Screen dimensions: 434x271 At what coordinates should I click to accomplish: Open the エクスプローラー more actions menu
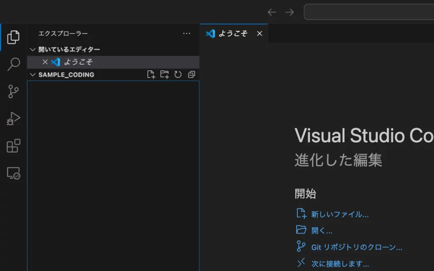186,33
